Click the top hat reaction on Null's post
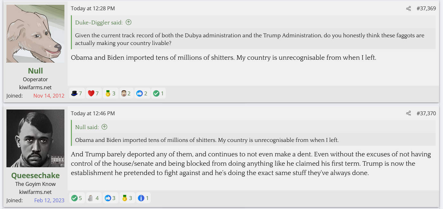The width and height of the screenshot is (443, 209). pos(74,93)
